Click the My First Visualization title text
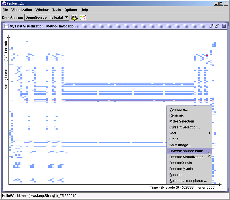Viewport: 230px width, 200px height. [43, 26]
